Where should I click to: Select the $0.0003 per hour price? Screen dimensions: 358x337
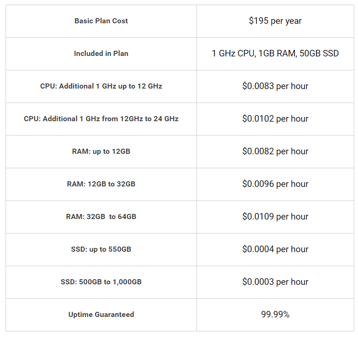click(x=275, y=282)
